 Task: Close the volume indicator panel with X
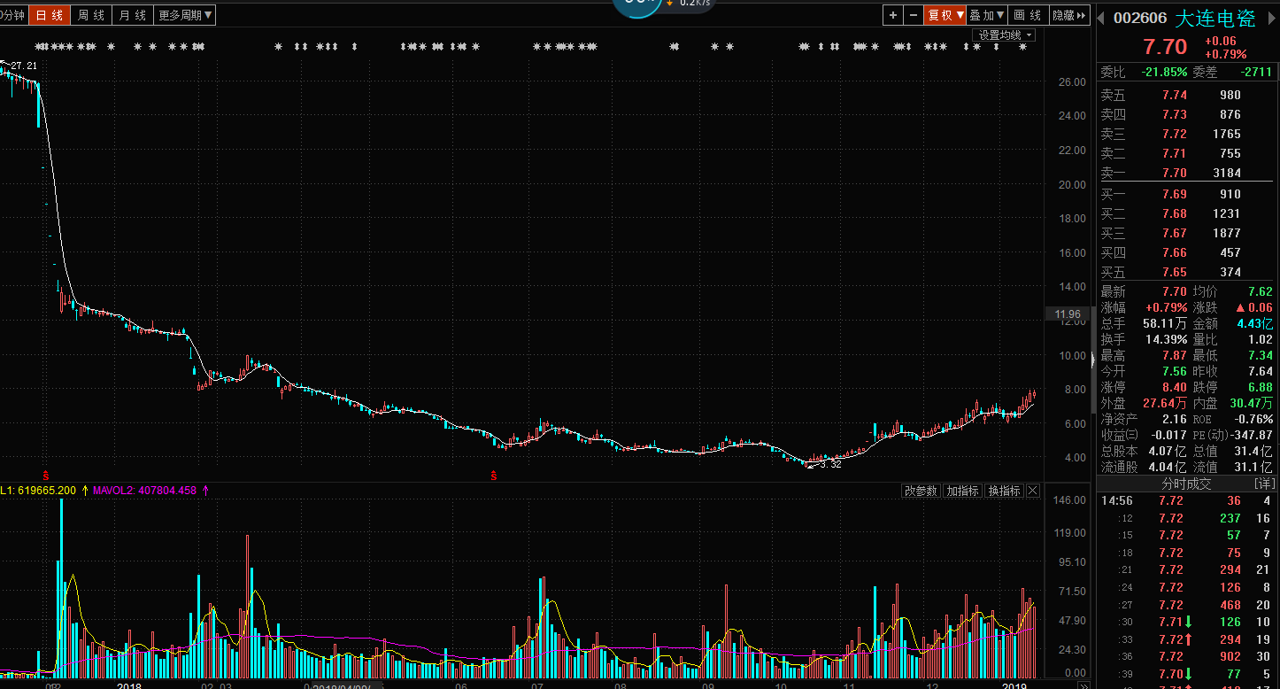click(1033, 491)
